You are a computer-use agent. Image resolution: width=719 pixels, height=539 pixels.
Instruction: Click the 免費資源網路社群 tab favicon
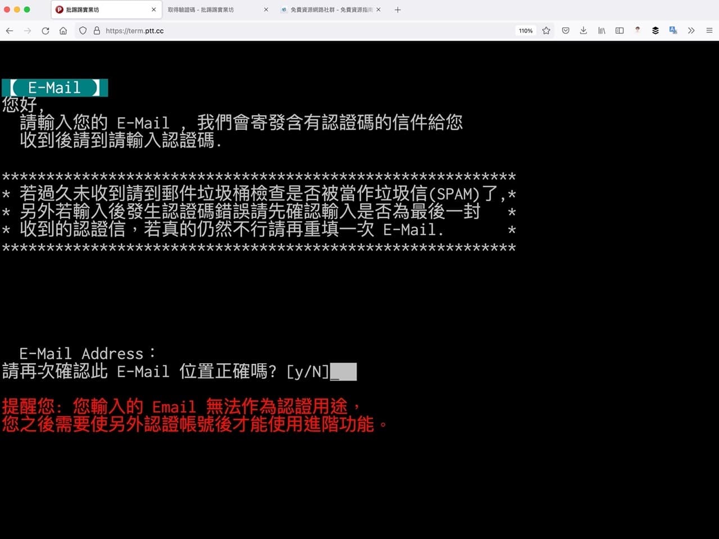[x=284, y=10]
